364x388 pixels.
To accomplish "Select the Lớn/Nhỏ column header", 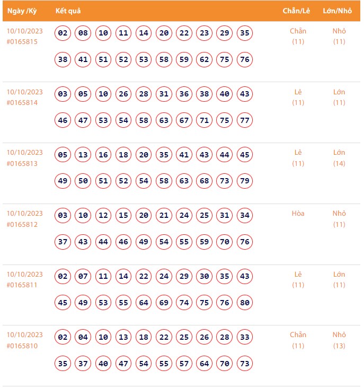I will 339,11.
